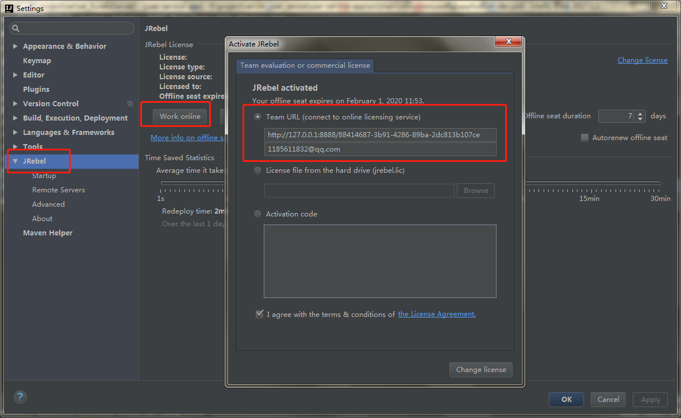This screenshot has height=418, width=681.
Task: Click the offline seat expiry message
Action: coord(338,100)
